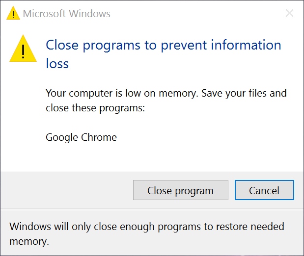Select Google Chrome in the program list

pos(82,137)
